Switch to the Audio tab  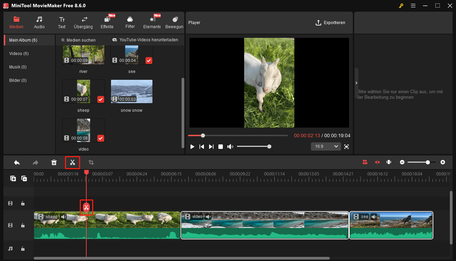(x=39, y=22)
